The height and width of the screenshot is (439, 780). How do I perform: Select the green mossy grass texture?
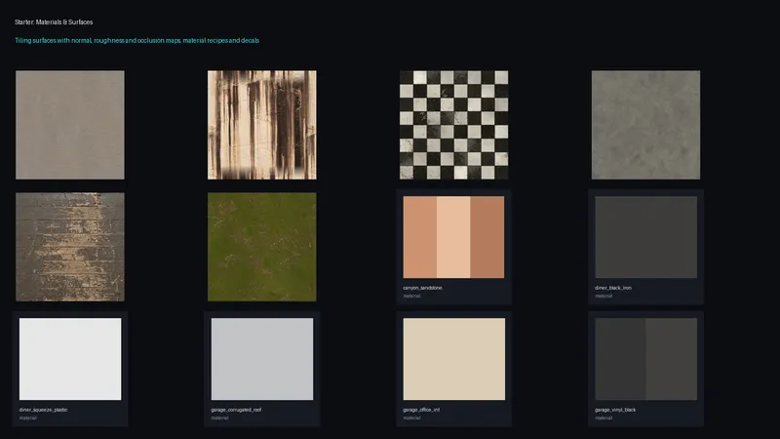coord(261,247)
